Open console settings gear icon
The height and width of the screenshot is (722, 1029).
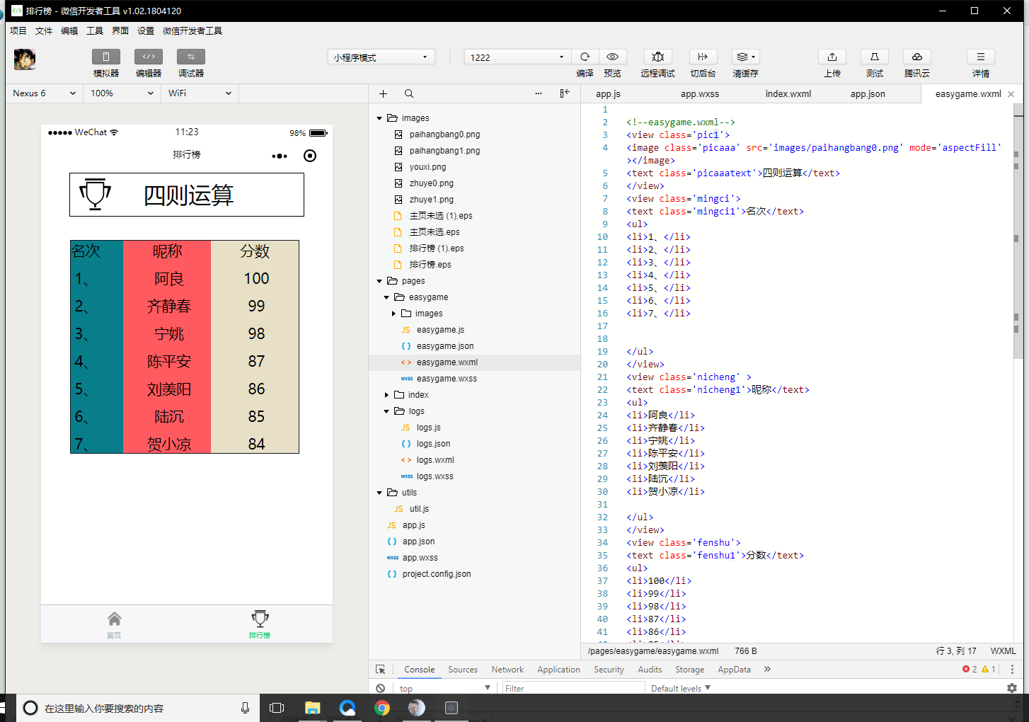pyautogui.click(x=1012, y=688)
